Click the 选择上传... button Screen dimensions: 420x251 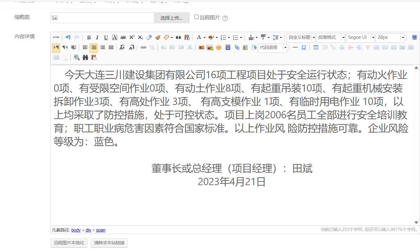tap(172, 18)
